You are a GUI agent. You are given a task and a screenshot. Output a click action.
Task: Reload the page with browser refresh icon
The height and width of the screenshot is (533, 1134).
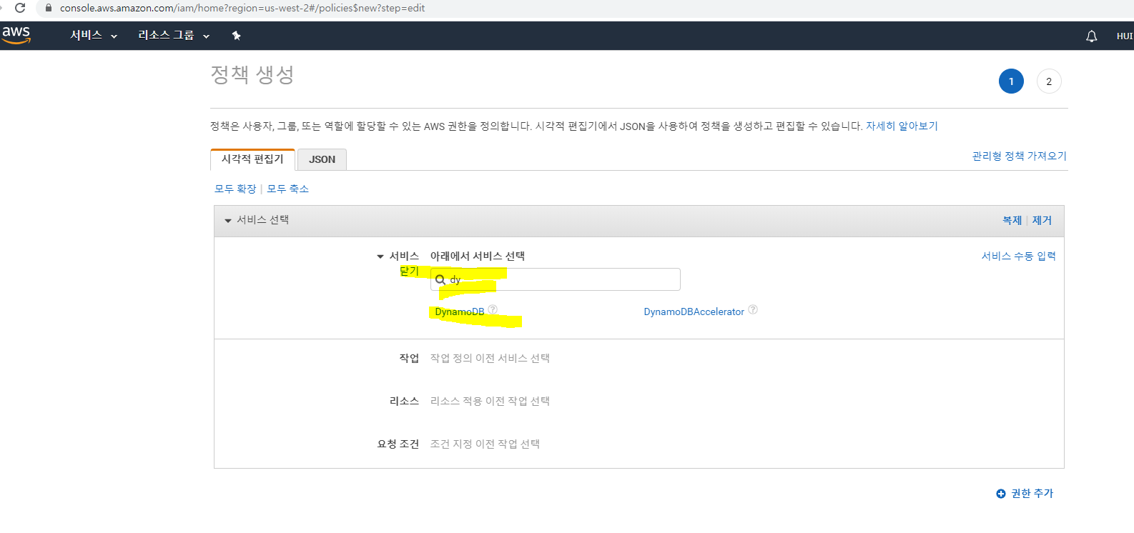20,8
